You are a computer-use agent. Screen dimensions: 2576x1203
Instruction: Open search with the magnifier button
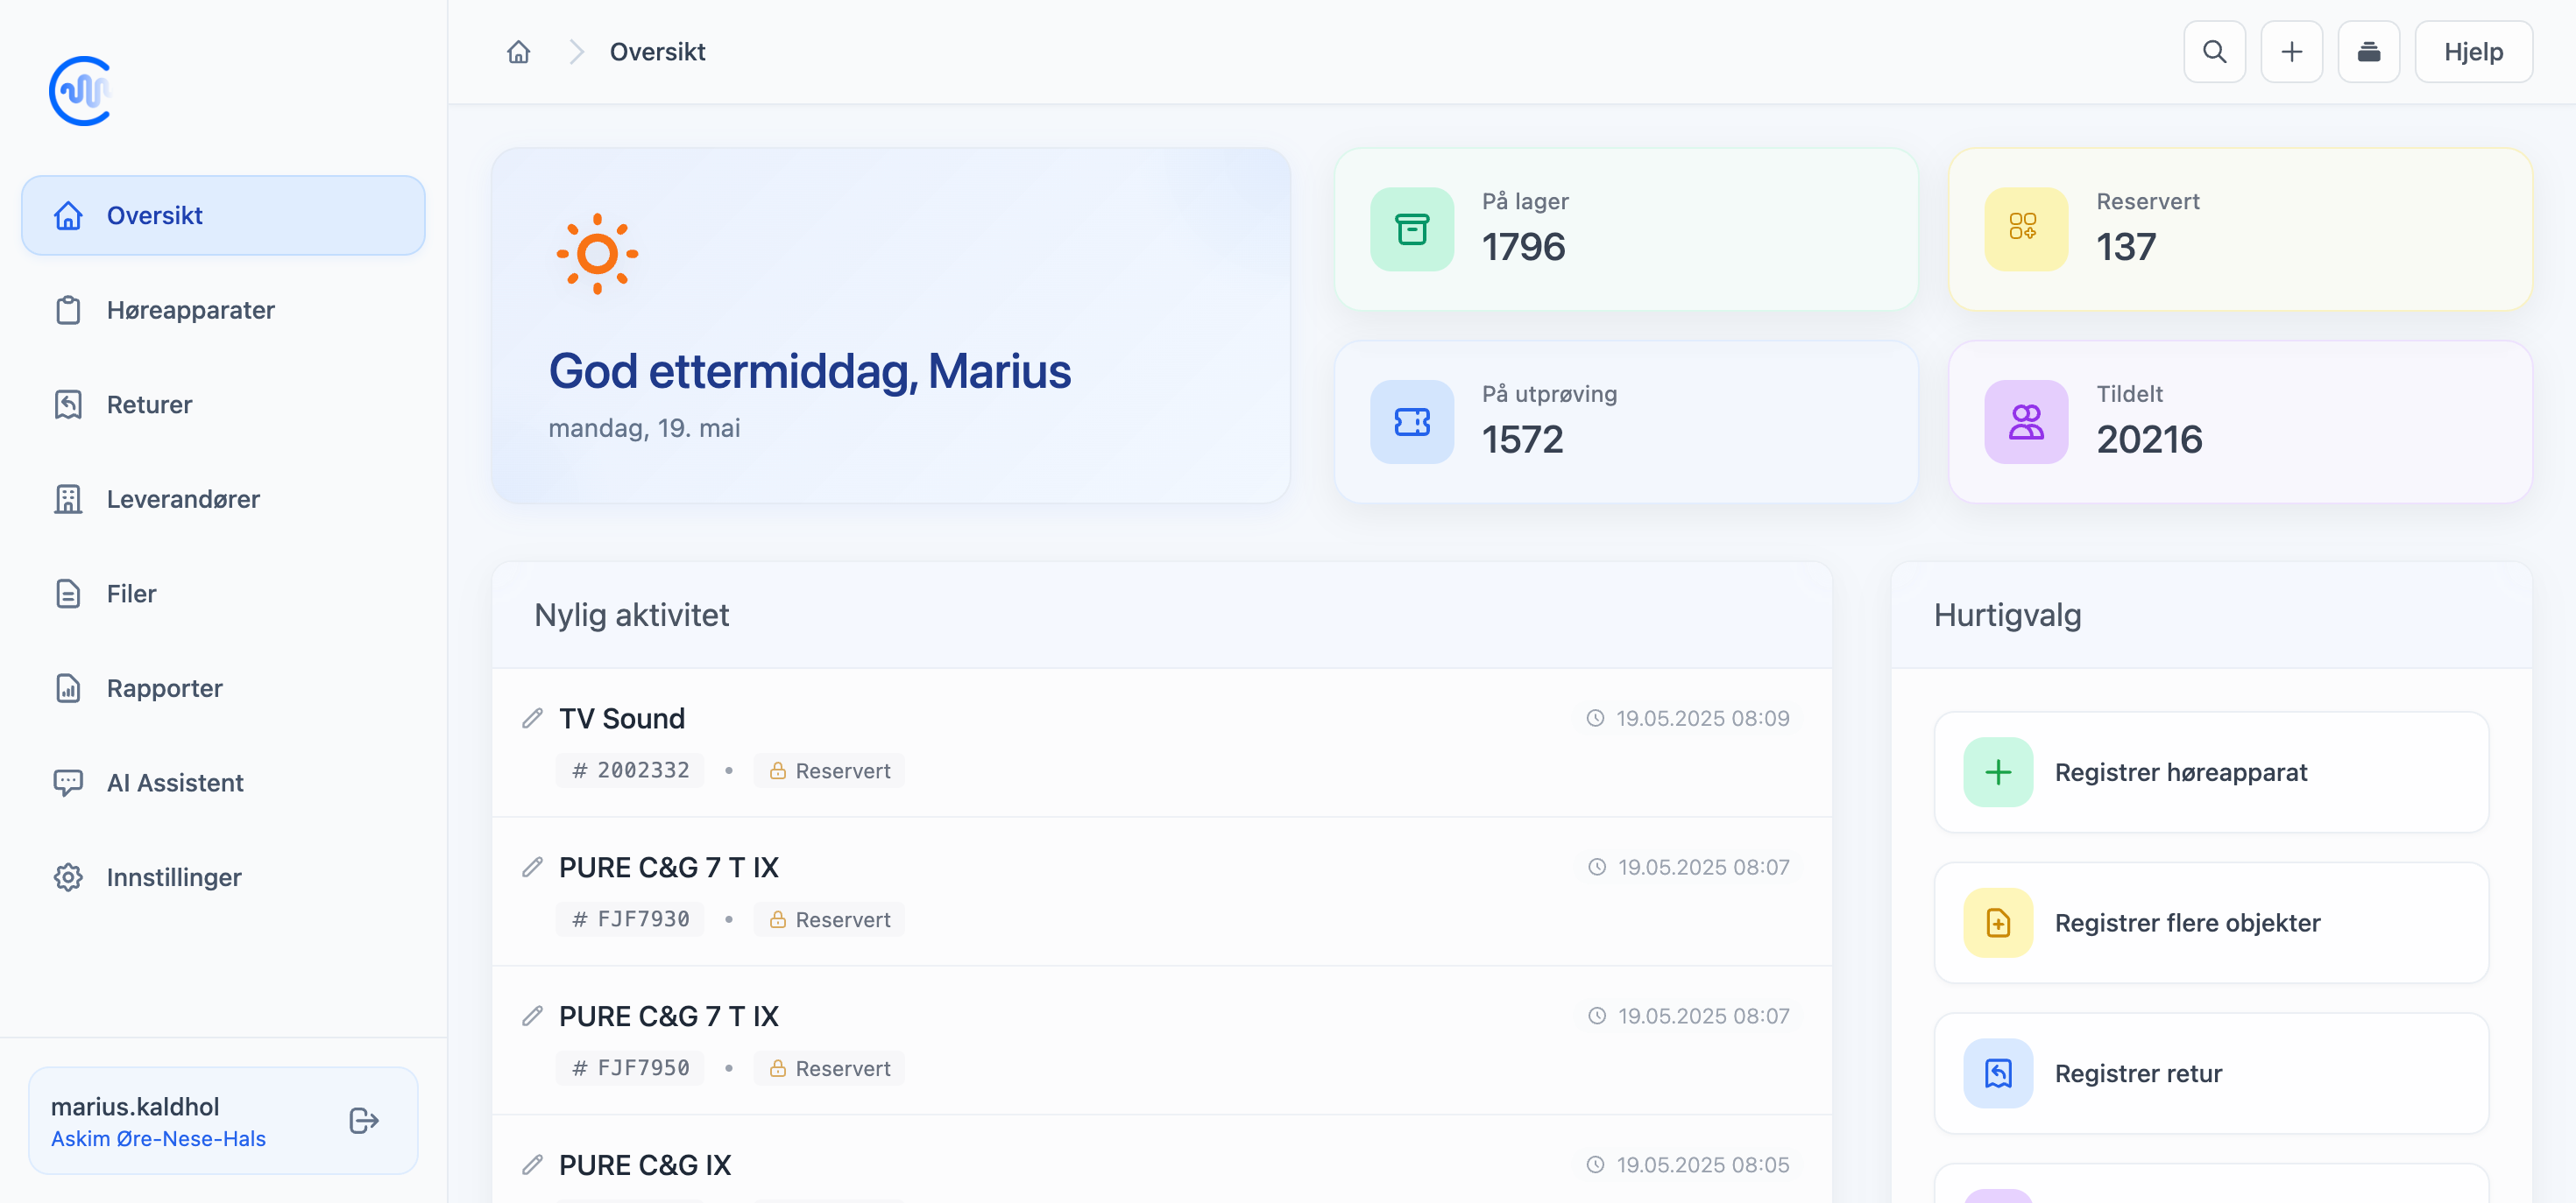pos(2214,52)
